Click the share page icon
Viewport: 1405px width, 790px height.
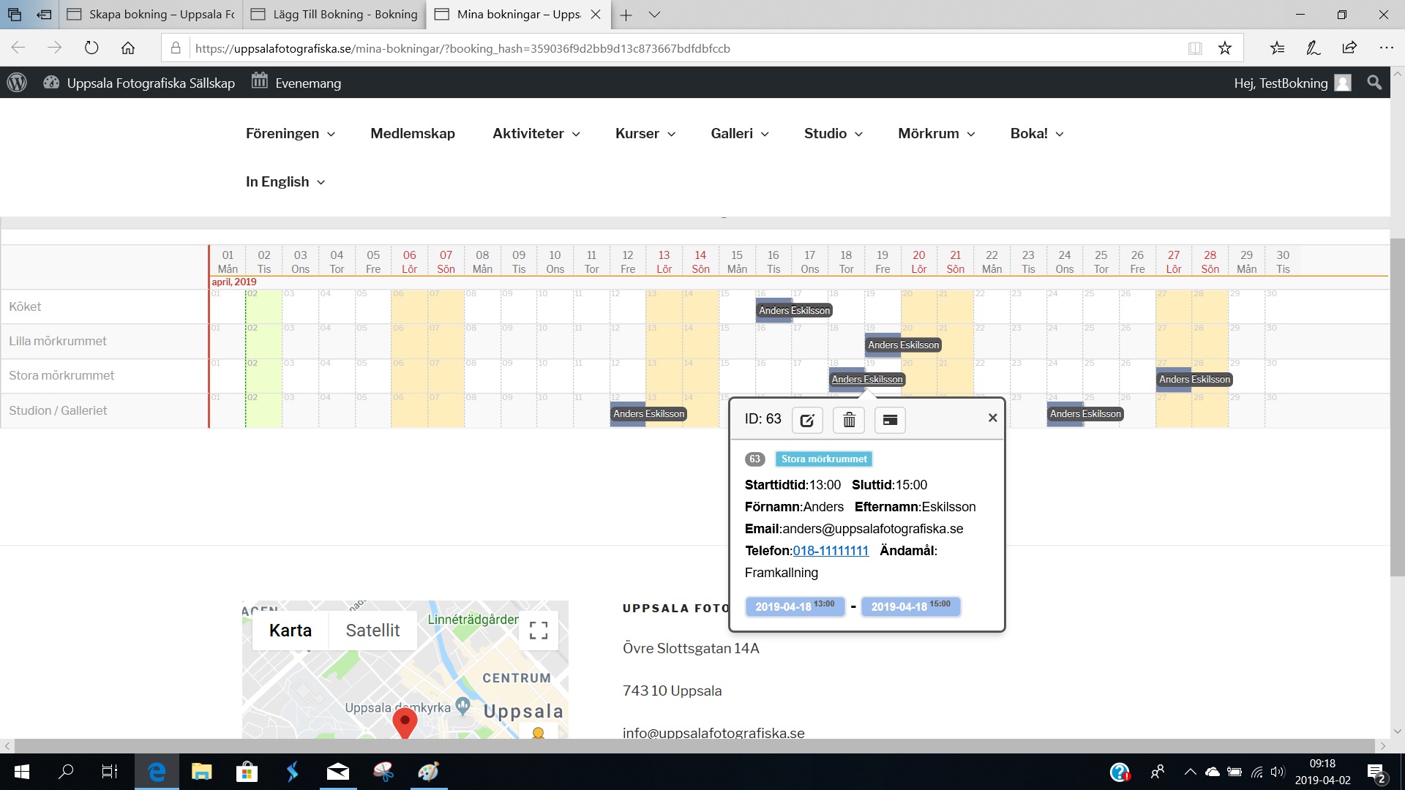click(x=1349, y=48)
